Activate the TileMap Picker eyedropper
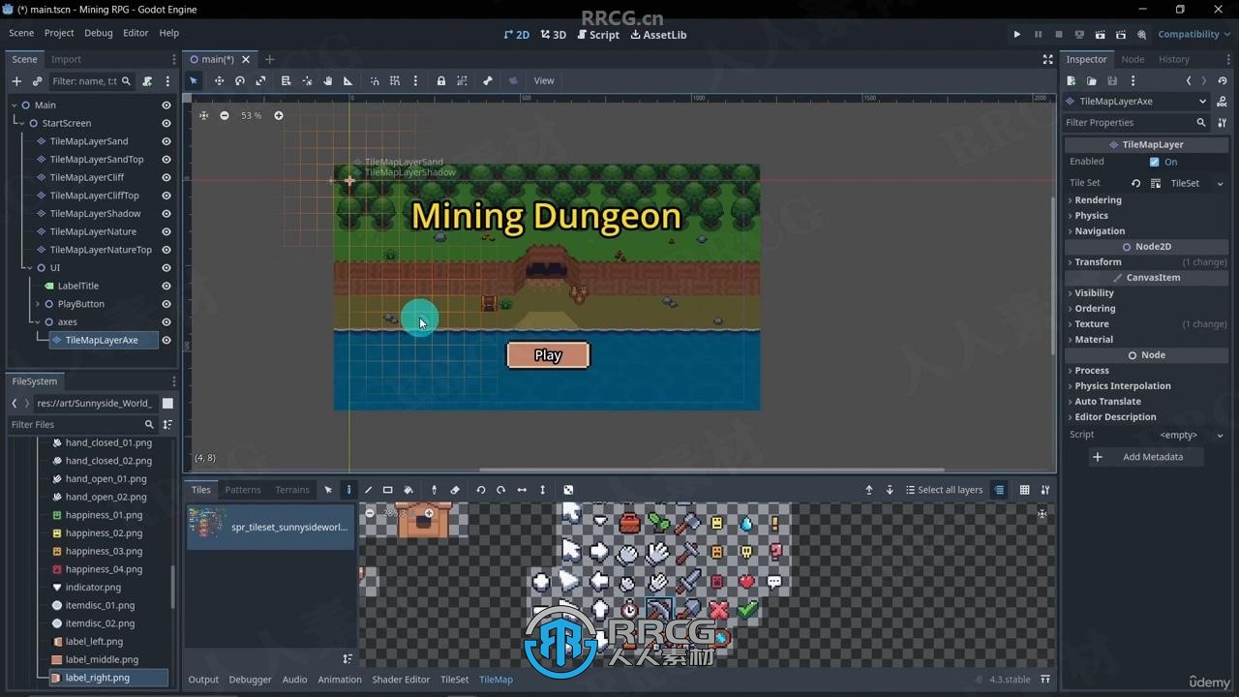 pos(435,490)
